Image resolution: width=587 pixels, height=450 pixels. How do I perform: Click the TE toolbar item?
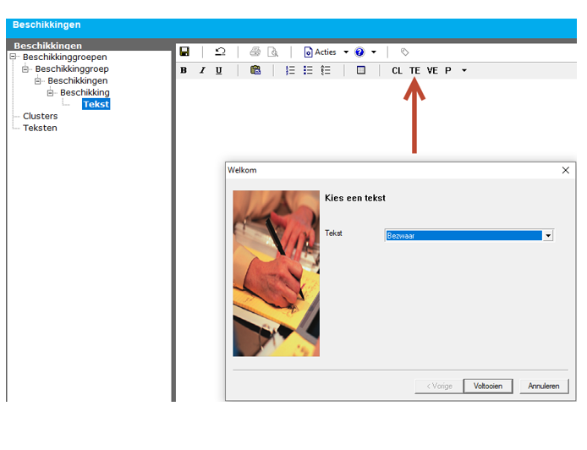pos(414,70)
